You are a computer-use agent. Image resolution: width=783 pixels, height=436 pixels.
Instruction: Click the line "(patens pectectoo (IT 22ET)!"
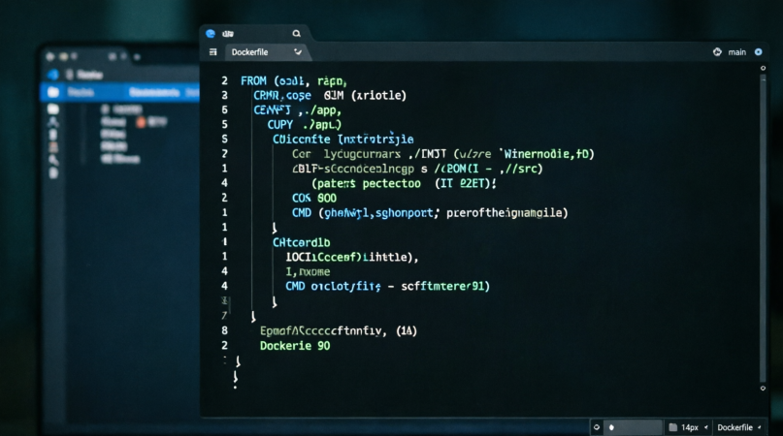(x=404, y=183)
